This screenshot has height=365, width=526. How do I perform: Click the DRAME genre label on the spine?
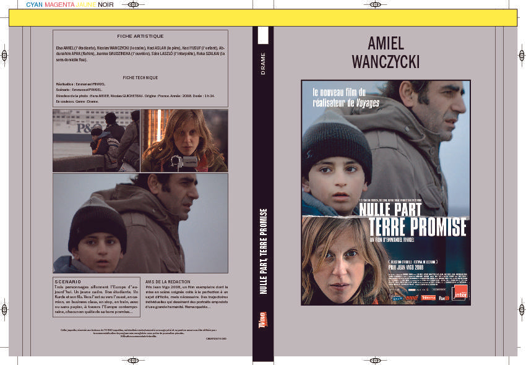click(x=263, y=63)
